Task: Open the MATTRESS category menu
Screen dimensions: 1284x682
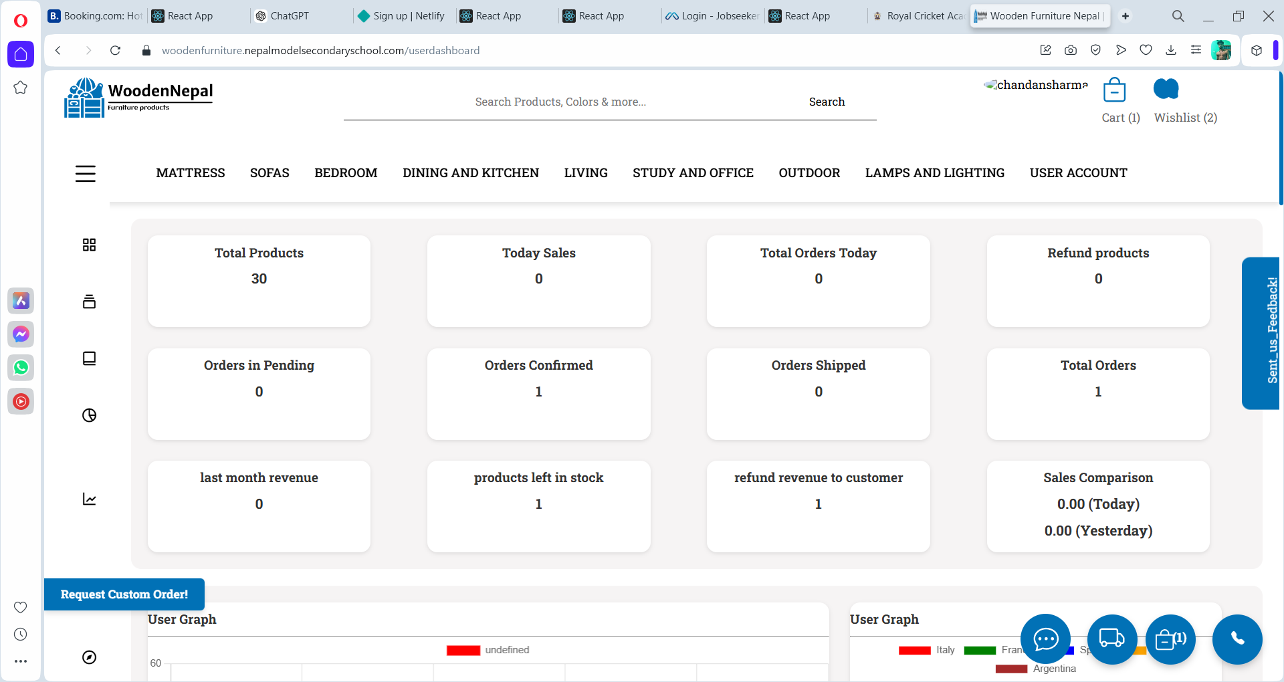Action: point(191,173)
